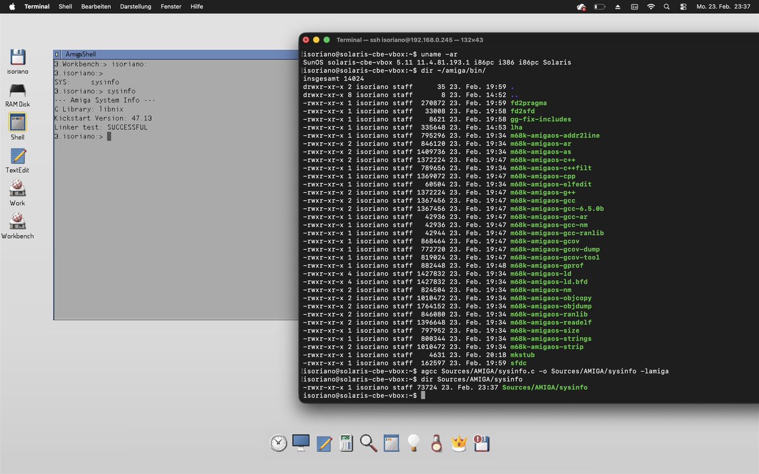Click the m68k-amigaos-strings entry
The image size is (759, 474).
[551, 339]
